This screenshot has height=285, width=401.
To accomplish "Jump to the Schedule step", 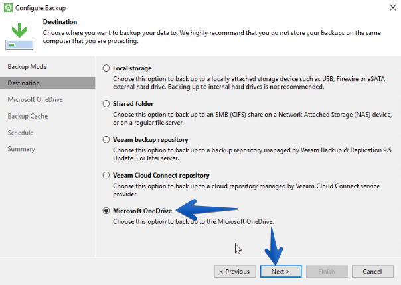I will point(21,133).
